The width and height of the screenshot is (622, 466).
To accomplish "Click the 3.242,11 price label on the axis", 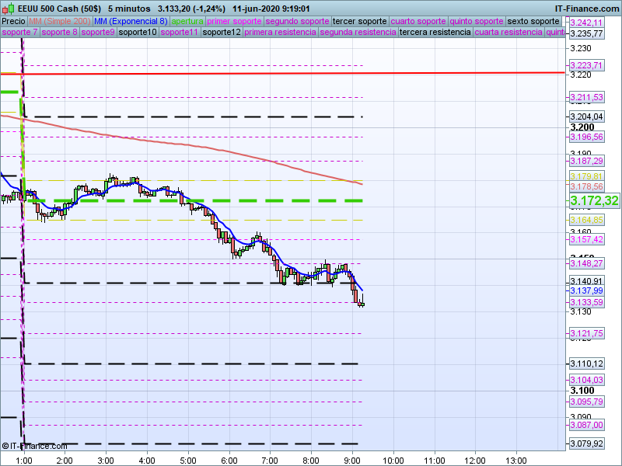I will (586, 23).
